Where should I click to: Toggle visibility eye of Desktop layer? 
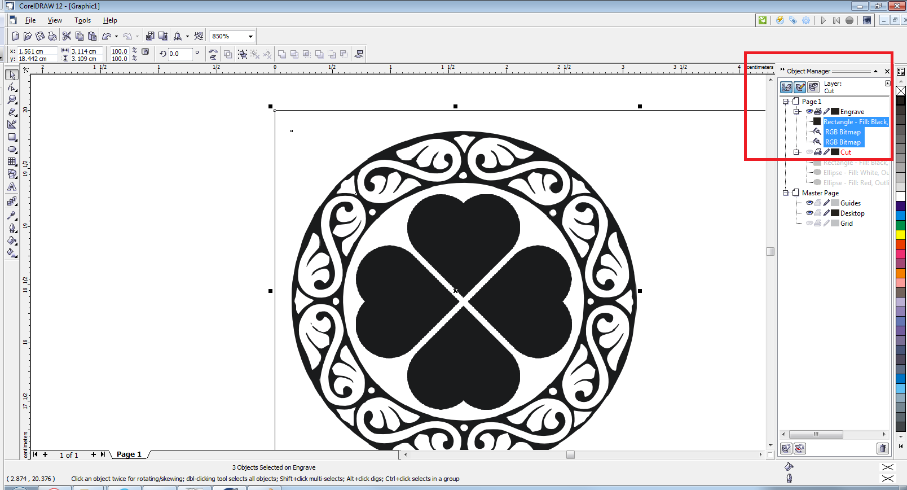(809, 213)
